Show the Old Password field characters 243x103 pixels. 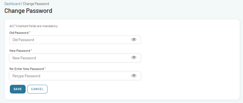(134, 40)
